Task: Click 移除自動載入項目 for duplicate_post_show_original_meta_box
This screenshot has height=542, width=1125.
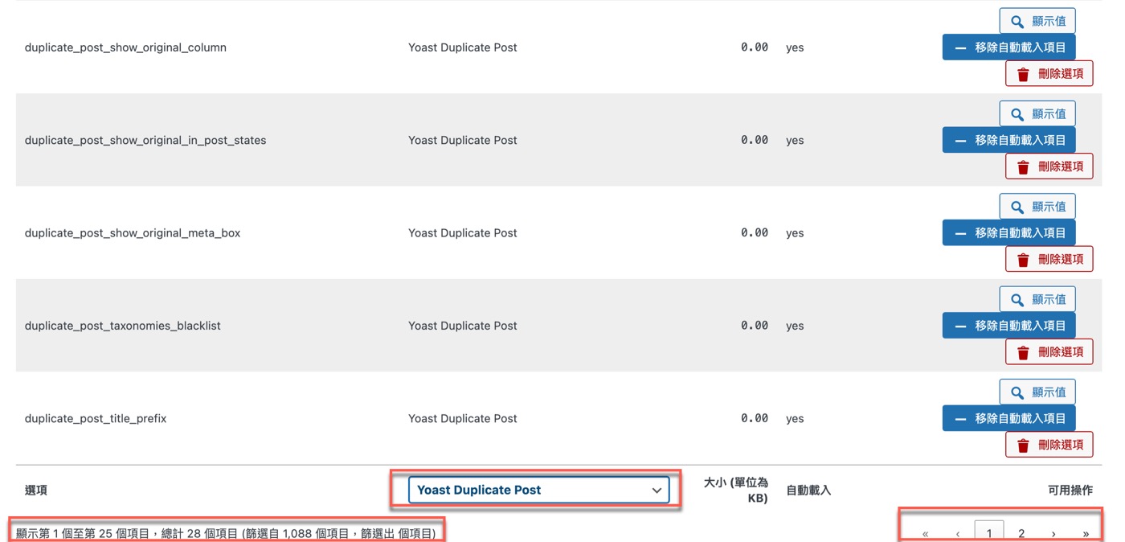Action: click(1009, 233)
